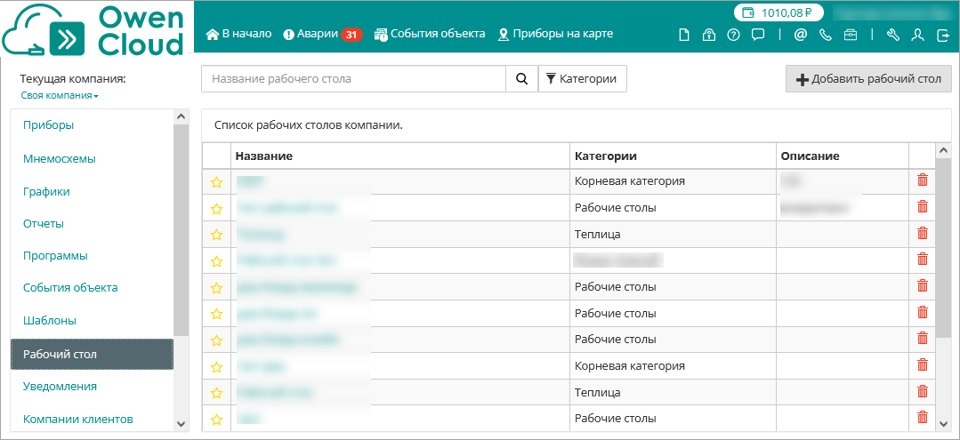
Task: Toggle favorite star on the first row
Action: click(x=216, y=182)
